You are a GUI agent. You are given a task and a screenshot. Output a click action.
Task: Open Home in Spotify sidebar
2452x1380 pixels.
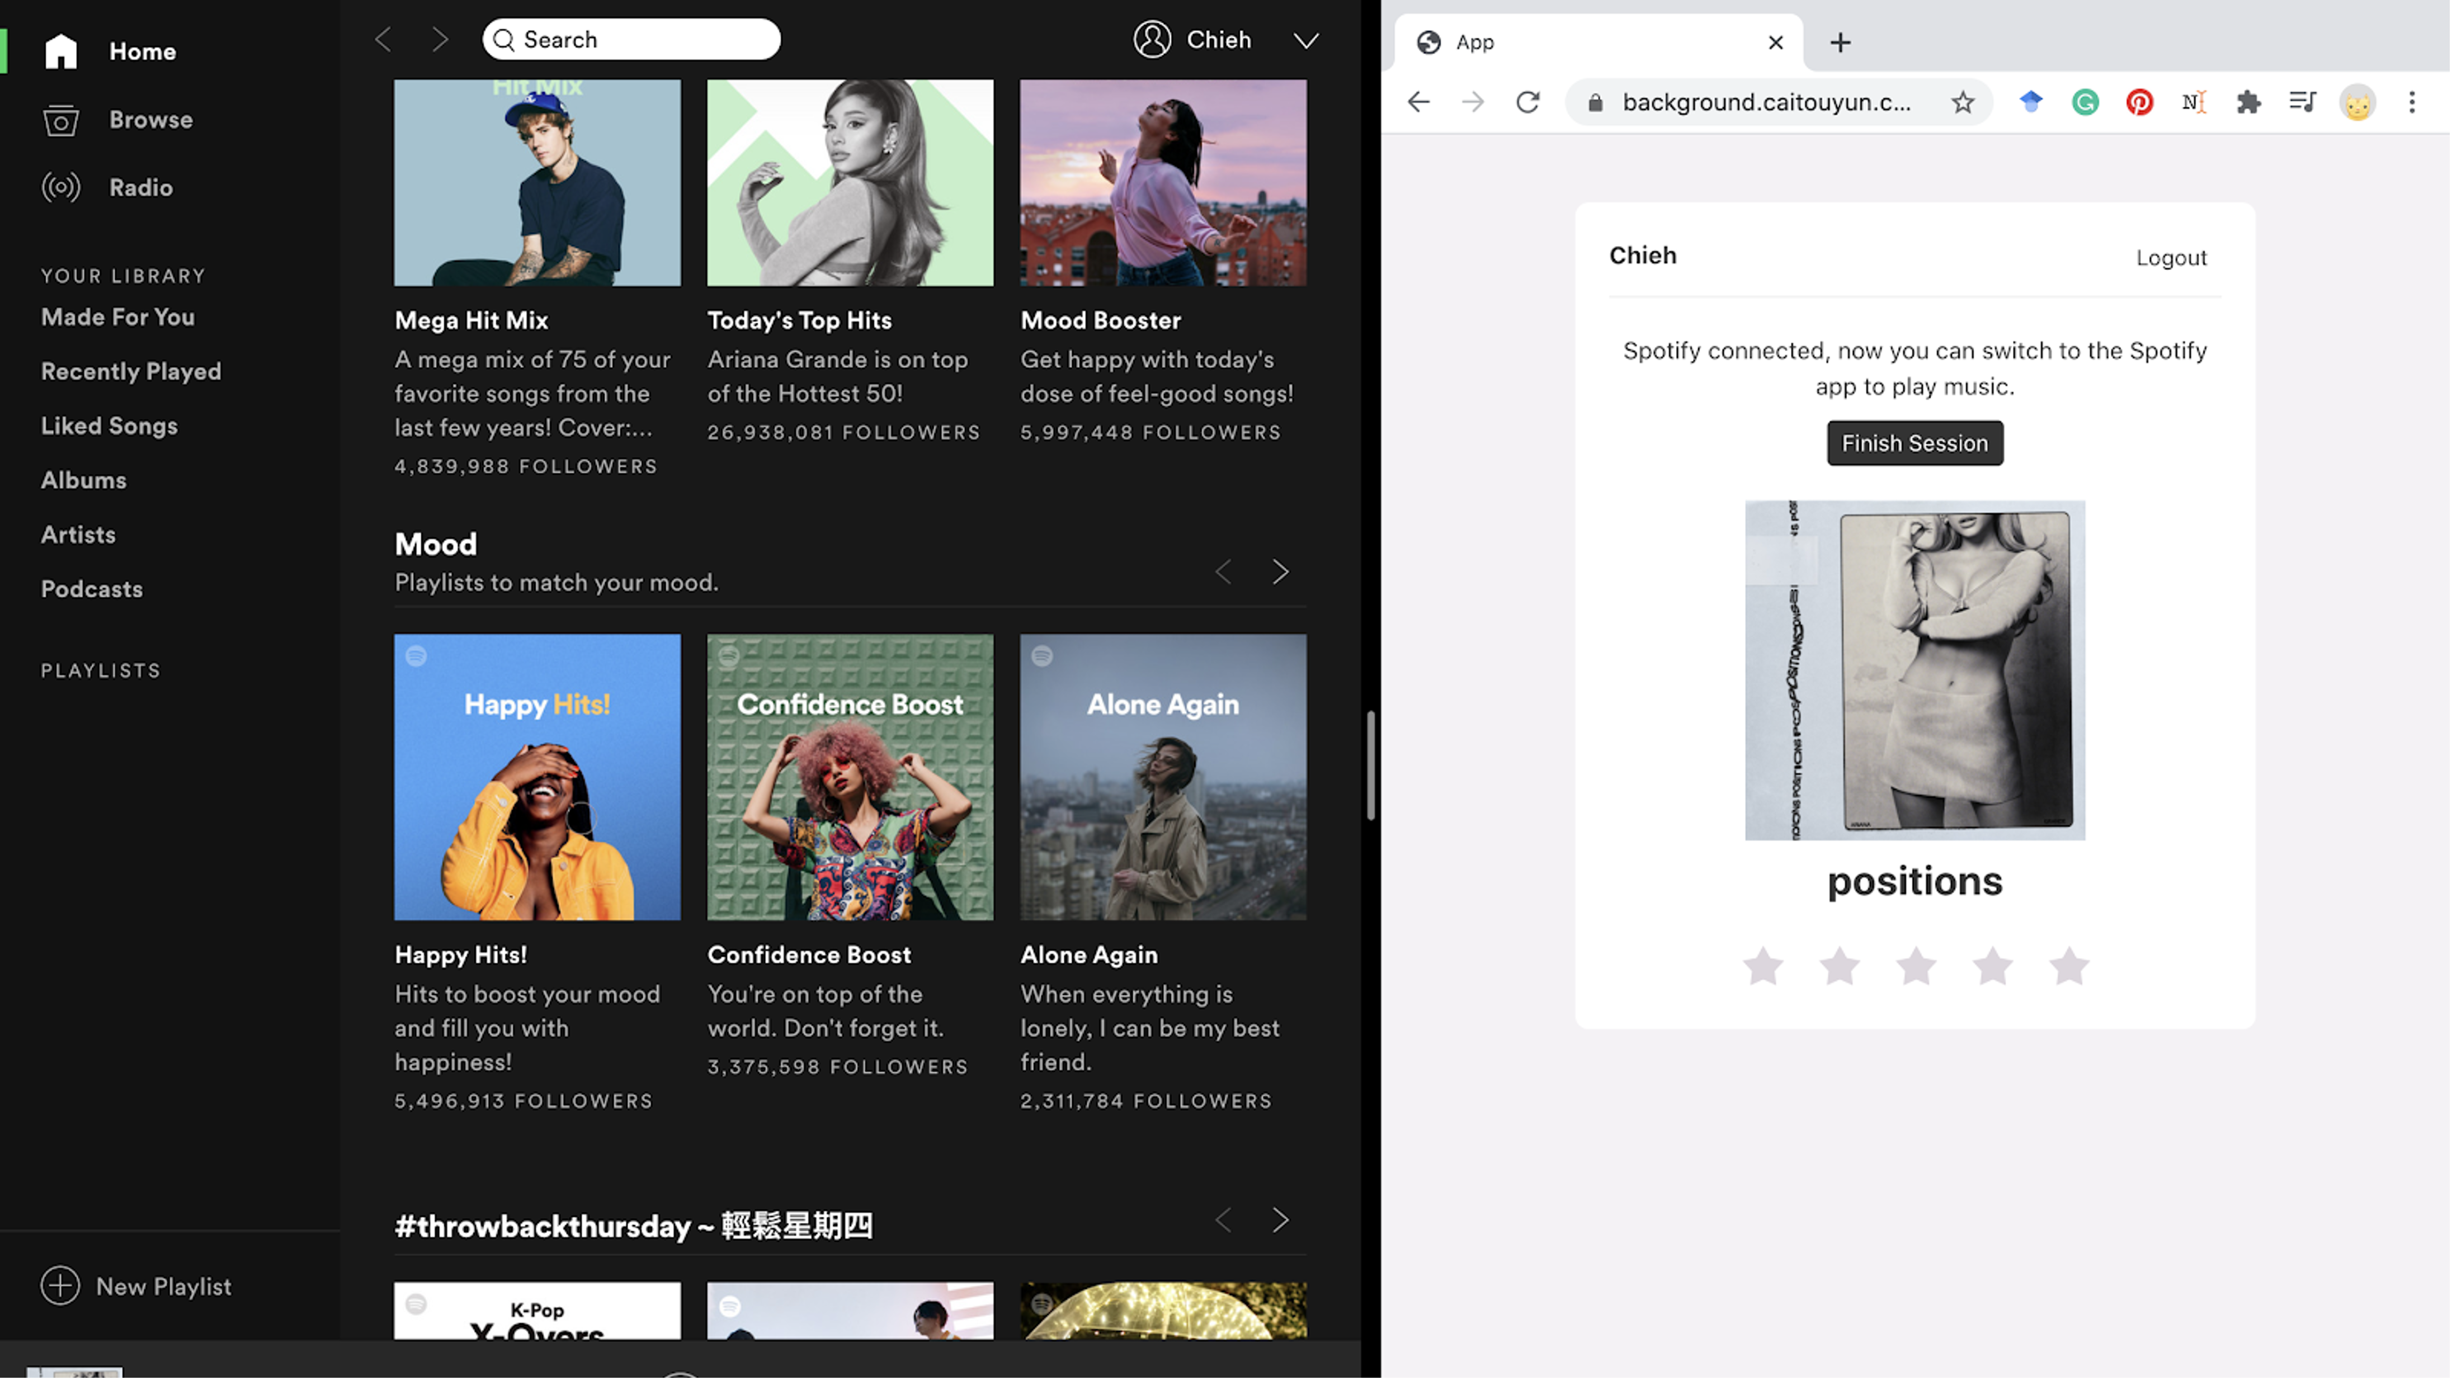(110, 51)
